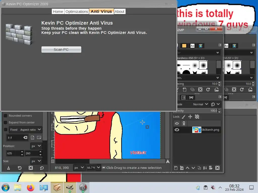
Task: Open navigate image display icon
Action: click(x=168, y=162)
